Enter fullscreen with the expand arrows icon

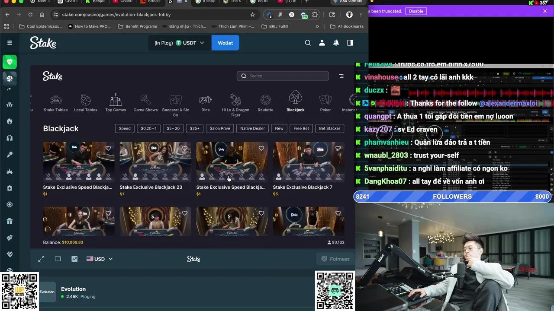pos(41,259)
